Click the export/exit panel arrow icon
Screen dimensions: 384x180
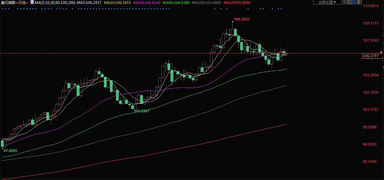(359, 2)
